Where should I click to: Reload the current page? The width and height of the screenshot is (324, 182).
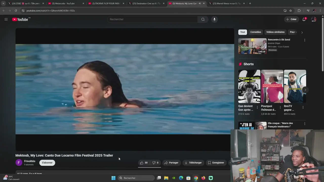16,11
